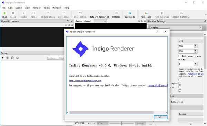
Task: Open the empty dropdown below Linear
Action: tap(191, 120)
